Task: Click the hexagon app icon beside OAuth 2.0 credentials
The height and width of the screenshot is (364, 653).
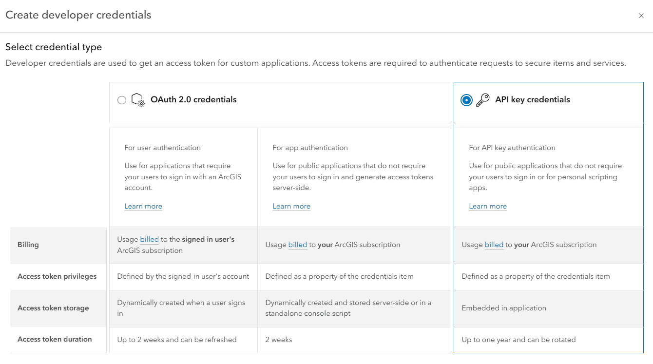Action: point(137,99)
